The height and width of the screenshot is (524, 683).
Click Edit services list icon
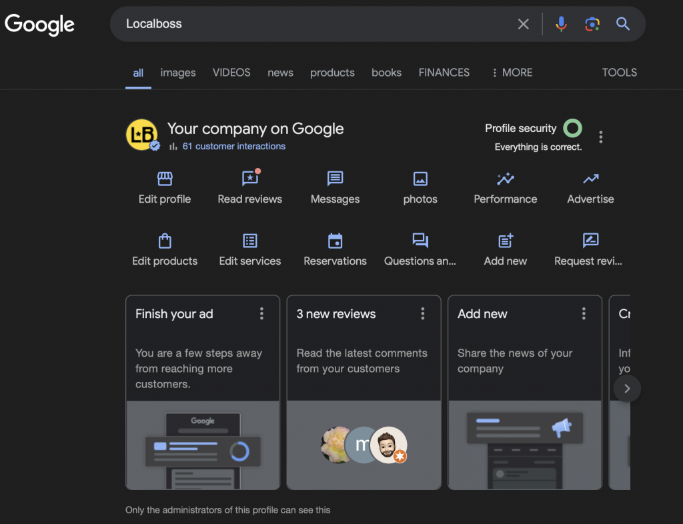point(250,241)
